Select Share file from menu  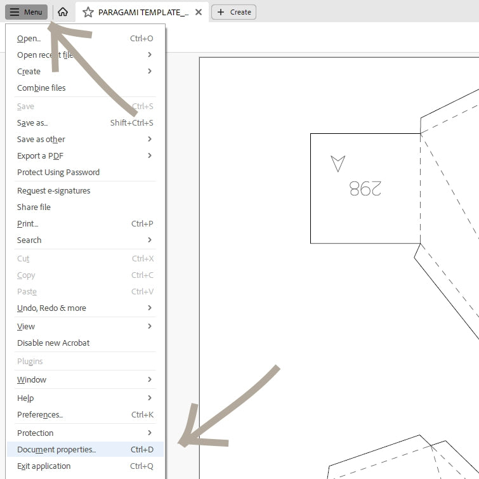[34, 207]
